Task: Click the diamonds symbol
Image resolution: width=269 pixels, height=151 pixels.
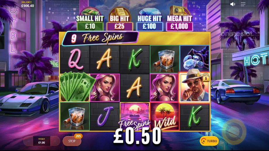Action: [194, 59]
